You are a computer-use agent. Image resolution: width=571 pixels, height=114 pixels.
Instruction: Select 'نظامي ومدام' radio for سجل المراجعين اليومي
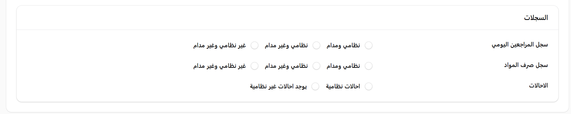tap(368, 45)
